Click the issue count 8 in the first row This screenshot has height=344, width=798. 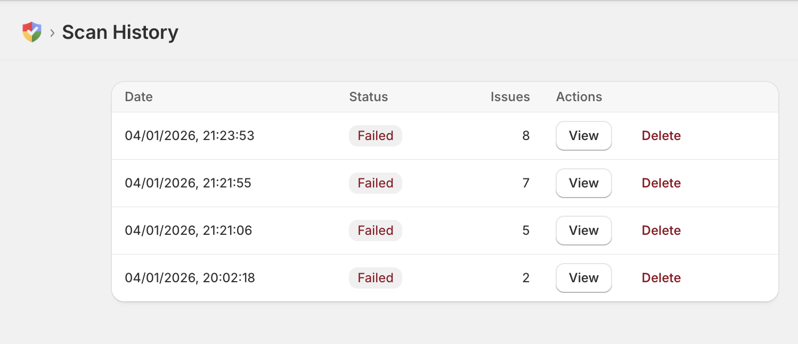click(526, 136)
